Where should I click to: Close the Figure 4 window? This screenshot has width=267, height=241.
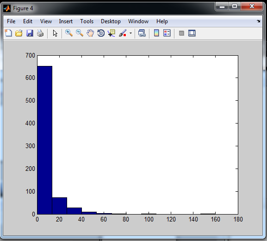(252, 7)
